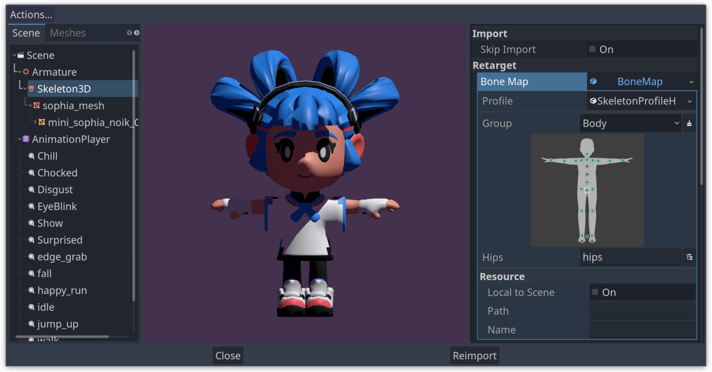
Task: Click the head bone dot on body diagram
Action: [587, 154]
